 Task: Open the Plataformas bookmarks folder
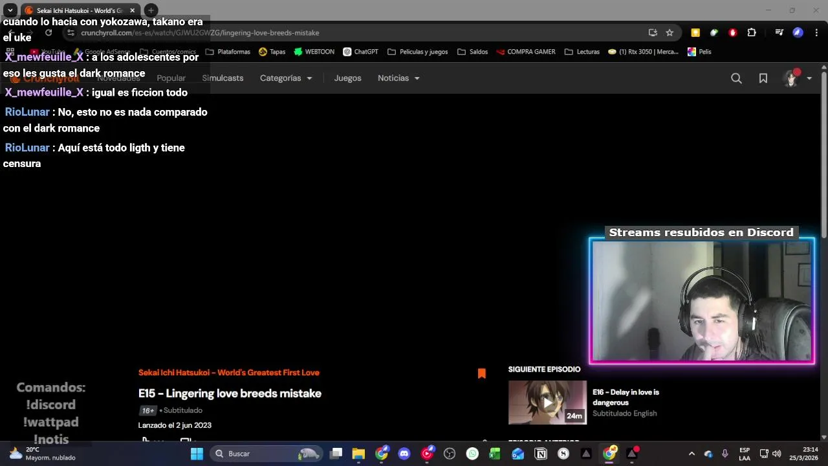tap(228, 52)
